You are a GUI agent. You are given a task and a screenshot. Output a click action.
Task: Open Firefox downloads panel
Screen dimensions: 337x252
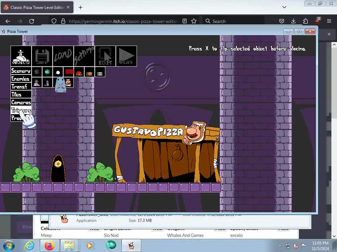[x=293, y=21]
